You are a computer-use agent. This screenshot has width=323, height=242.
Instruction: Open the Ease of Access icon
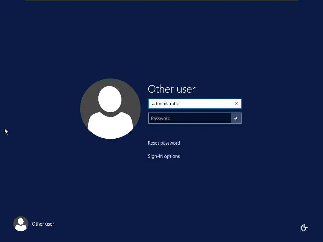pos(304,228)
